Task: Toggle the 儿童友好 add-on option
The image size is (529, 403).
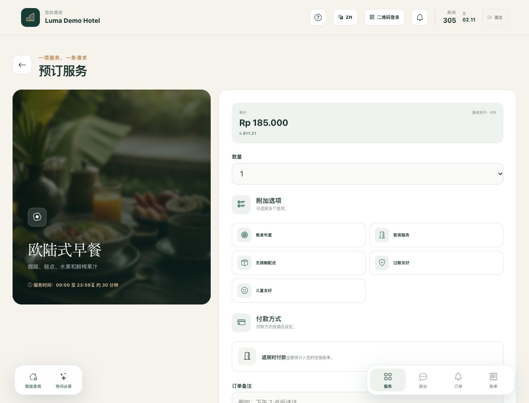Action: pos(299,291)
